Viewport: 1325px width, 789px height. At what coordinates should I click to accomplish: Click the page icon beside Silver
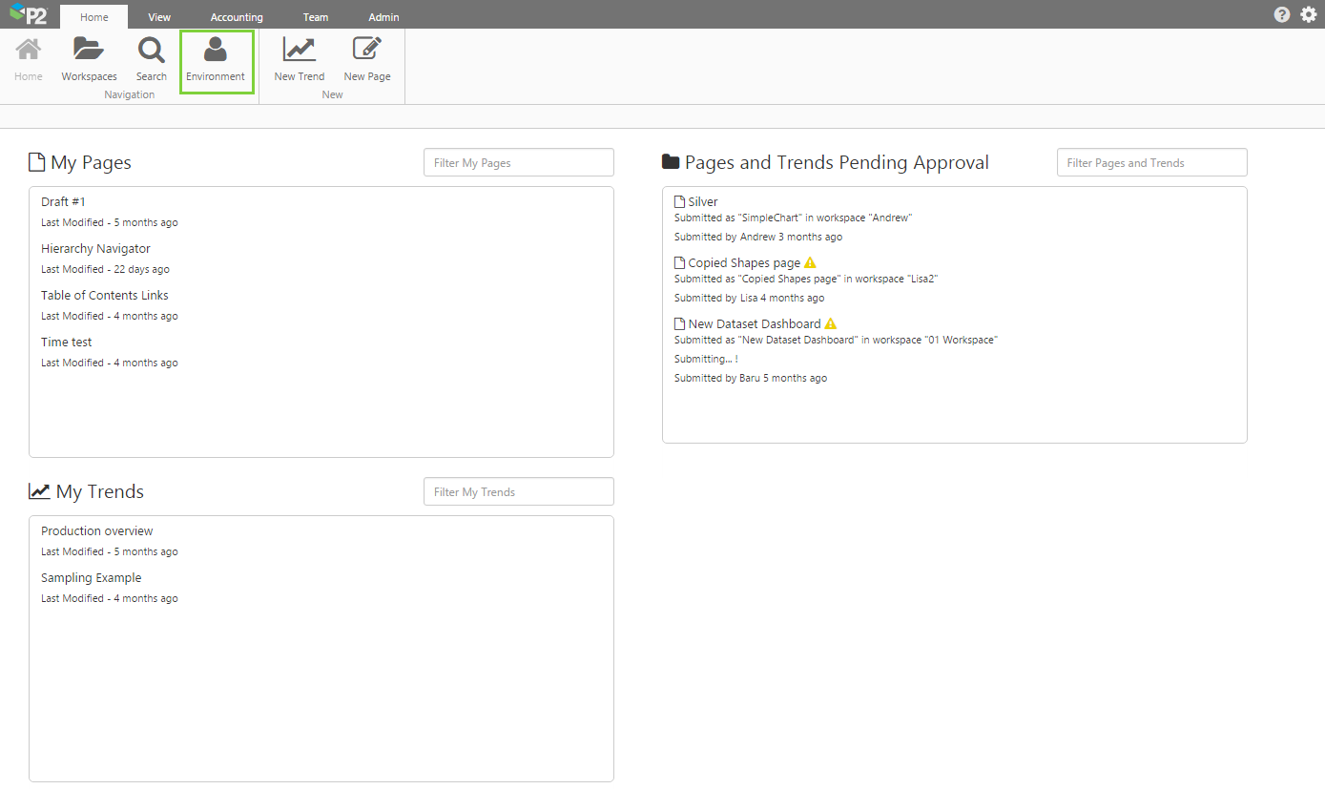click(x=680, y=202)
